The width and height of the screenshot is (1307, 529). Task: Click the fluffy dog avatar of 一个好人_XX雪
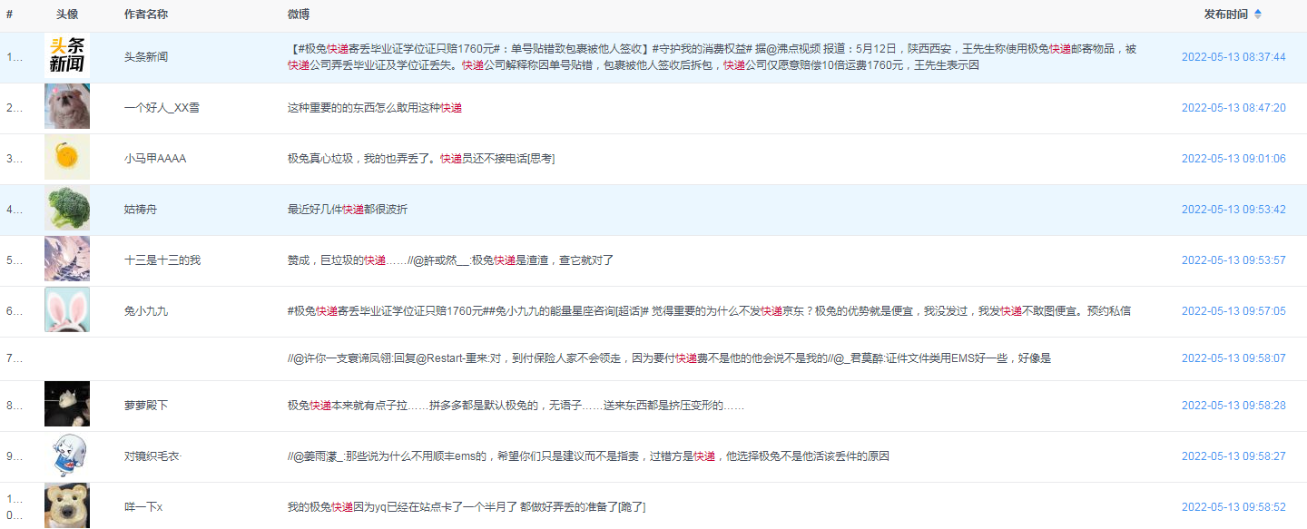point(66,105)
